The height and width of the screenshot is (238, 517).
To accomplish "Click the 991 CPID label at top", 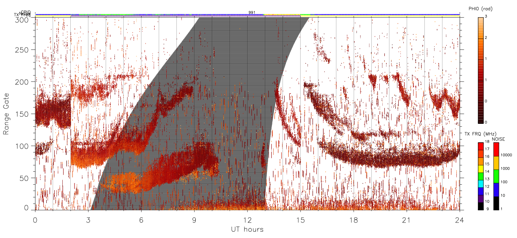I will 252,13.
